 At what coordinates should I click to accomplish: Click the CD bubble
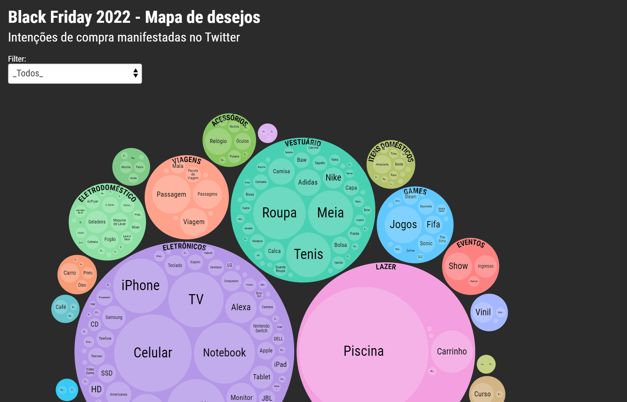94,324
